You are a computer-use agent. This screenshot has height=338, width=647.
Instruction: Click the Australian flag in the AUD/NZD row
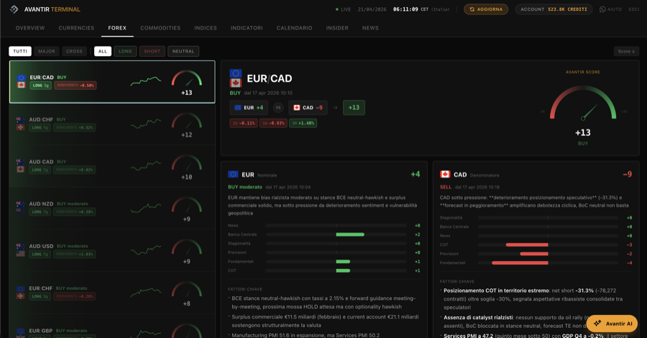20,204
